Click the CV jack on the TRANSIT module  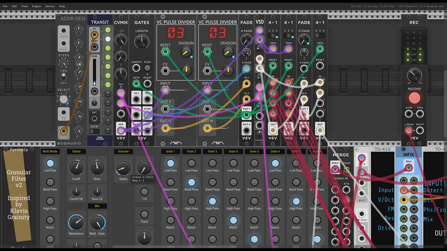pos(94,35)
